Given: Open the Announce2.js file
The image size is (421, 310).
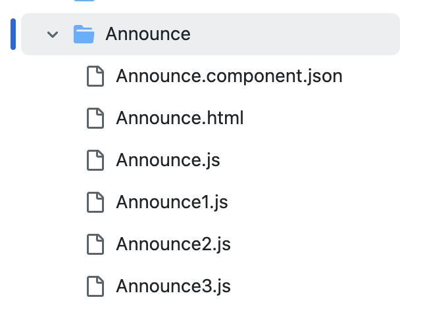Looking at the screenshot, I should click(173, 244).
